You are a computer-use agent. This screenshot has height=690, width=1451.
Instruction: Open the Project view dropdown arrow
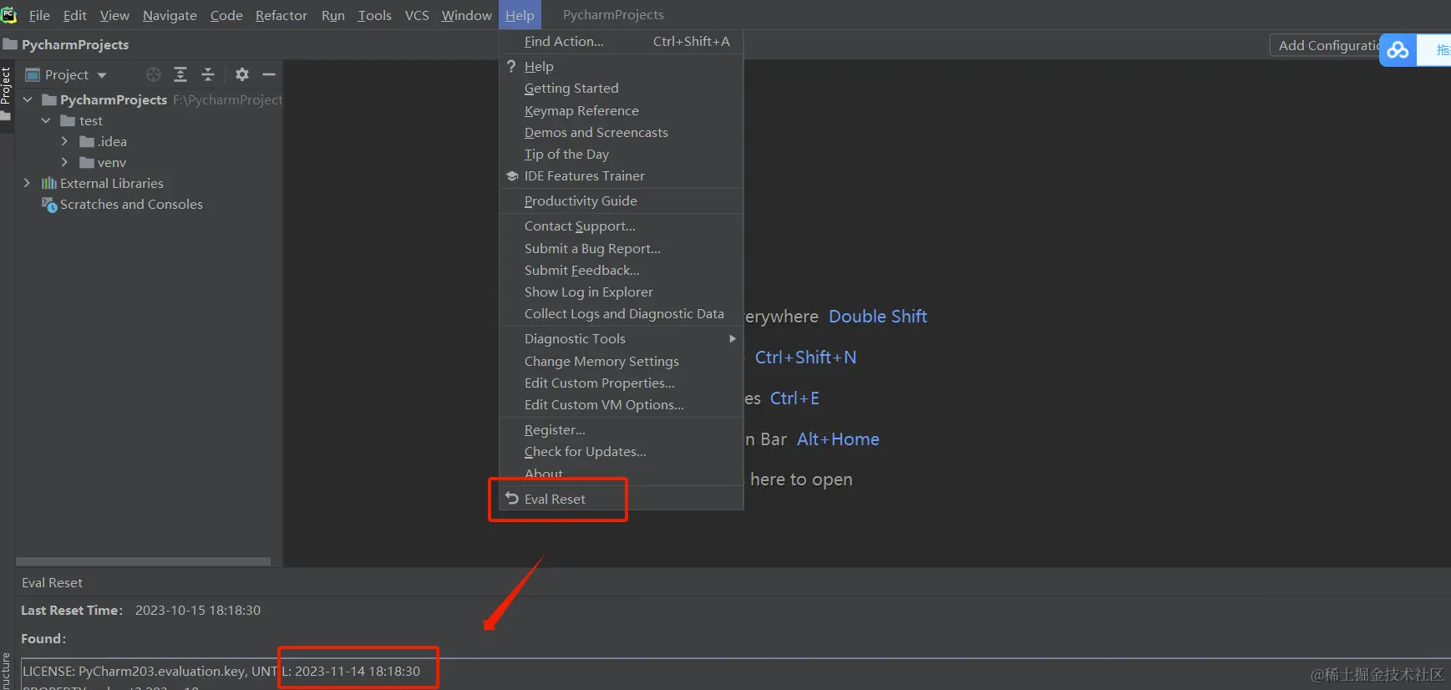coord(102,75)
